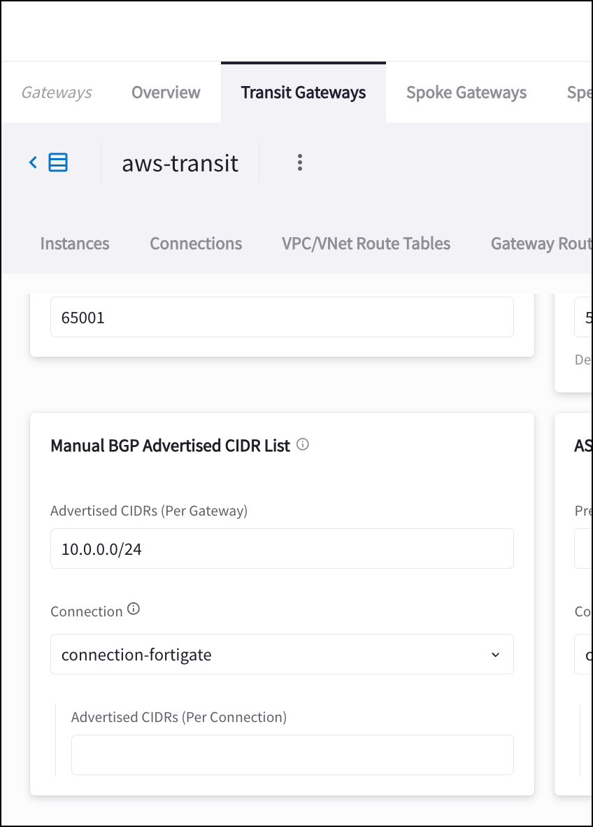The height and width of the screenshot is (827, 593).
Task: Open the three-dot menu beside aws-transit
Action: (299, 163)
